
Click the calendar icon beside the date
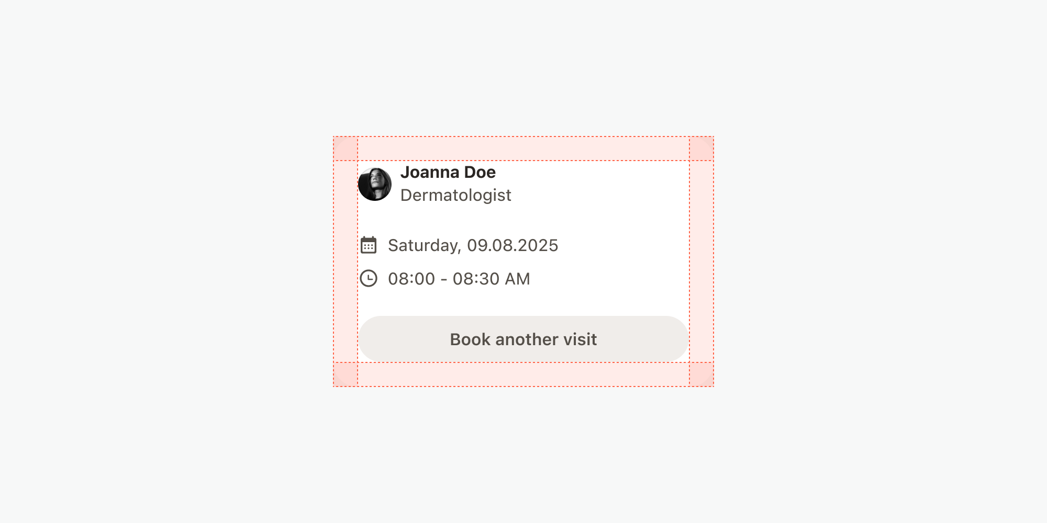[x=369, y=245]
